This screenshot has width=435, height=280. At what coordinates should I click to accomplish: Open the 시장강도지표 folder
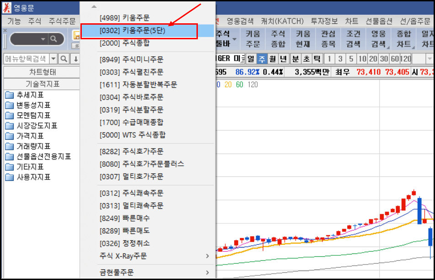(x=31, y=126)
